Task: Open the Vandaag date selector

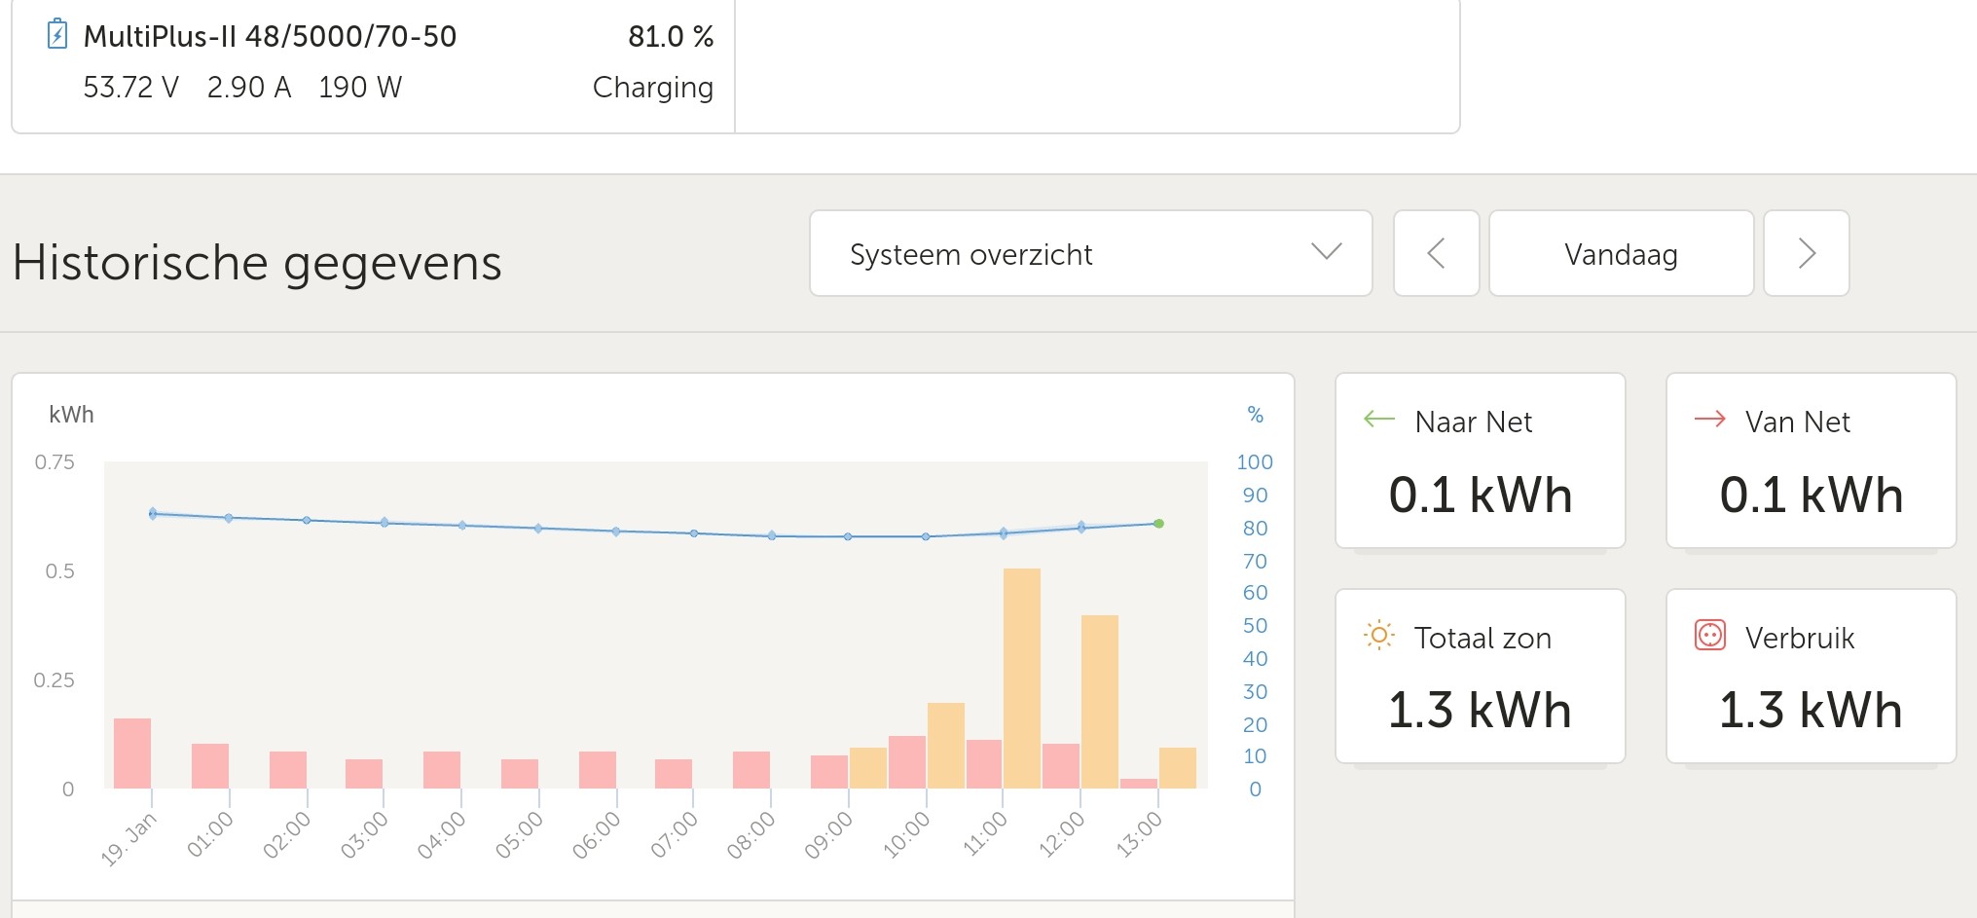Action: tap(1621, 253)
